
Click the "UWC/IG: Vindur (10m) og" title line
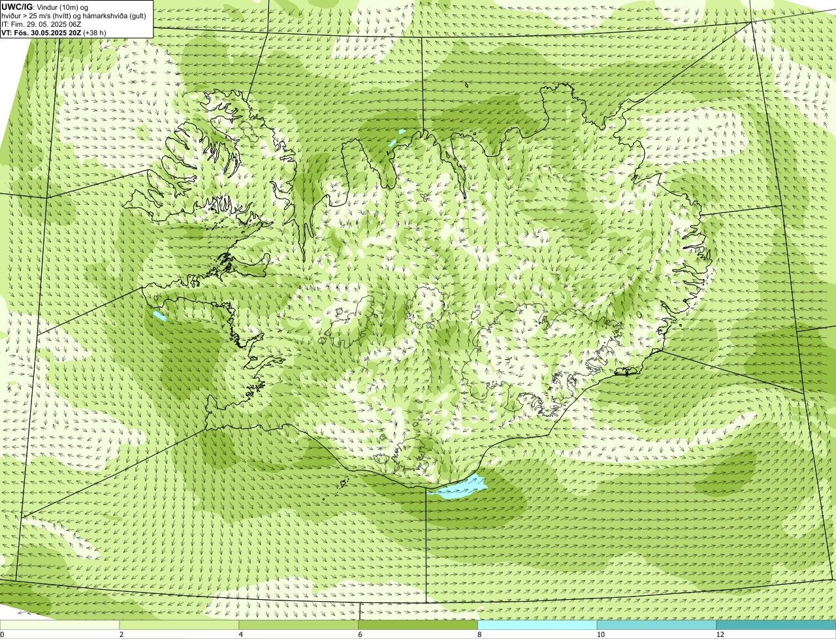45,7
